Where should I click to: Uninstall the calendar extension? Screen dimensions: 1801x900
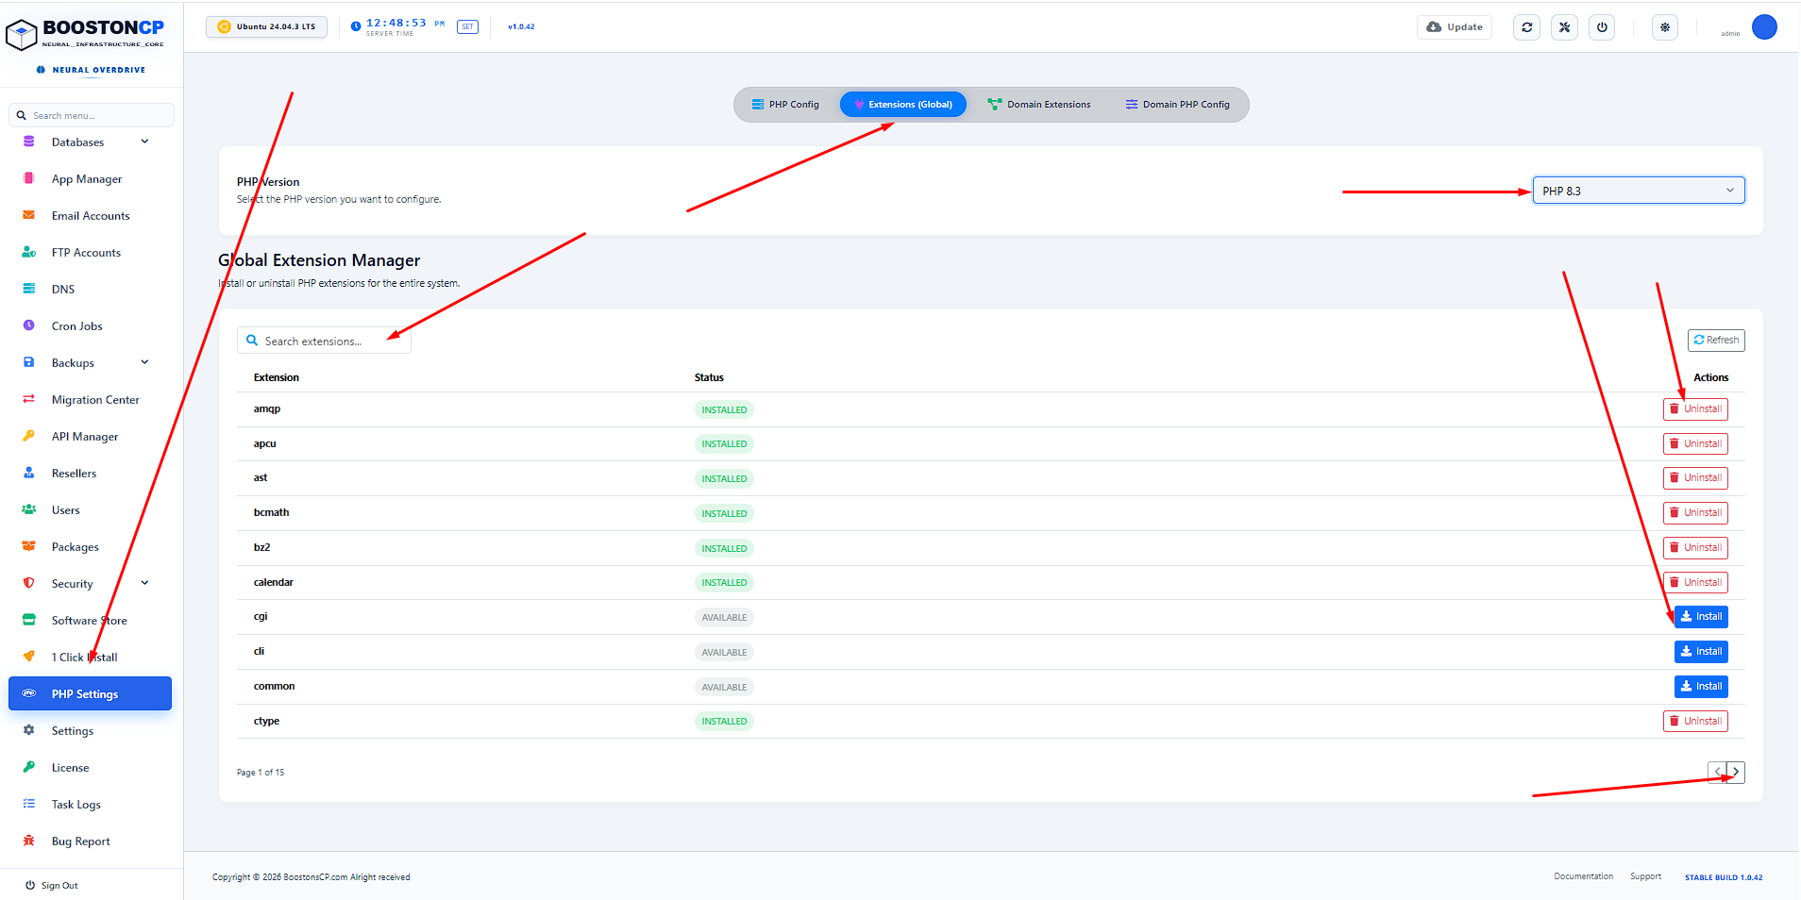tap(1695, 583)
